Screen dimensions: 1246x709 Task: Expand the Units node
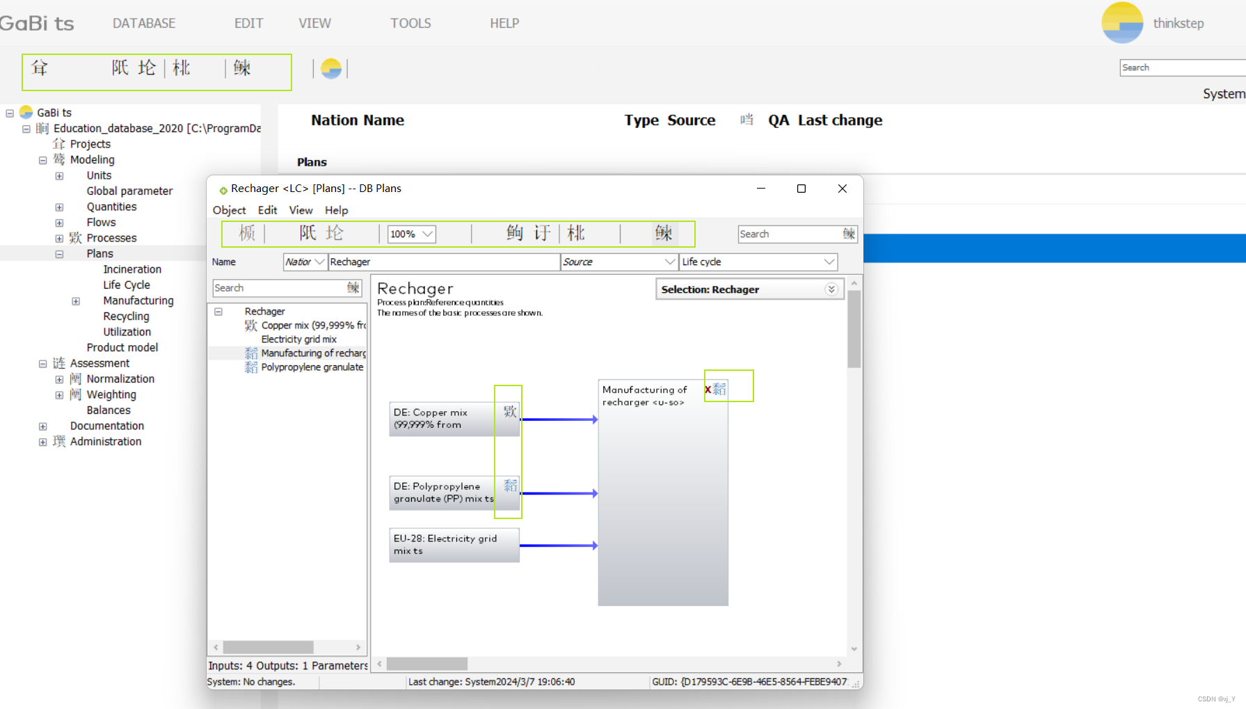(x=59, y=176)
